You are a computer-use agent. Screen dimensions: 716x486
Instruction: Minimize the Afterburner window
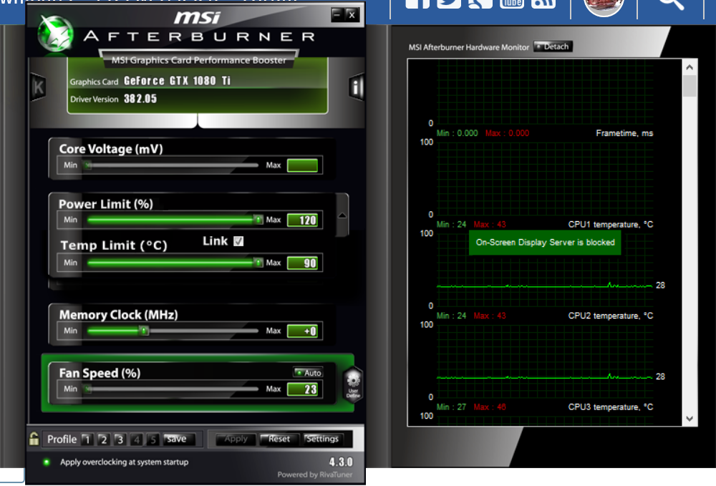point(337,15)
